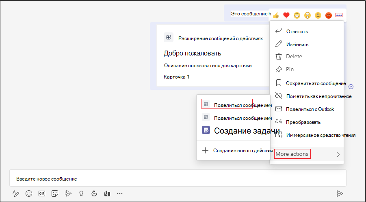Click Описание пользователя для карточки text
The image size is (366, 202).
[x=208, y=66]
